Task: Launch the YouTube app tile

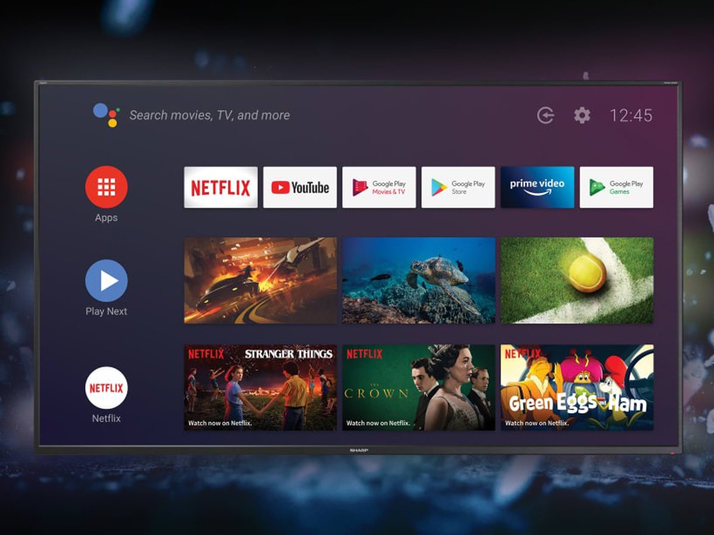Action: 300,187
